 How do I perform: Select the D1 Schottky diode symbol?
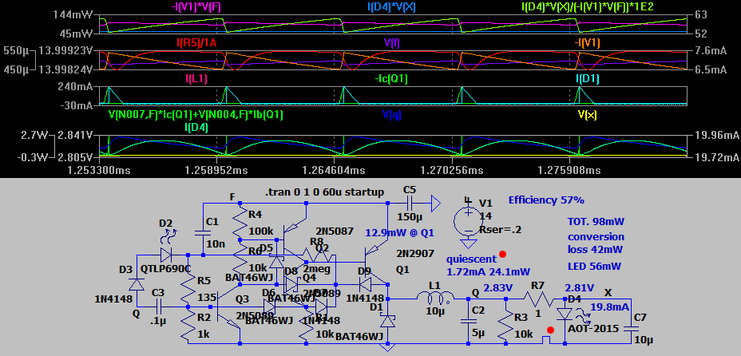pos(388,322)
